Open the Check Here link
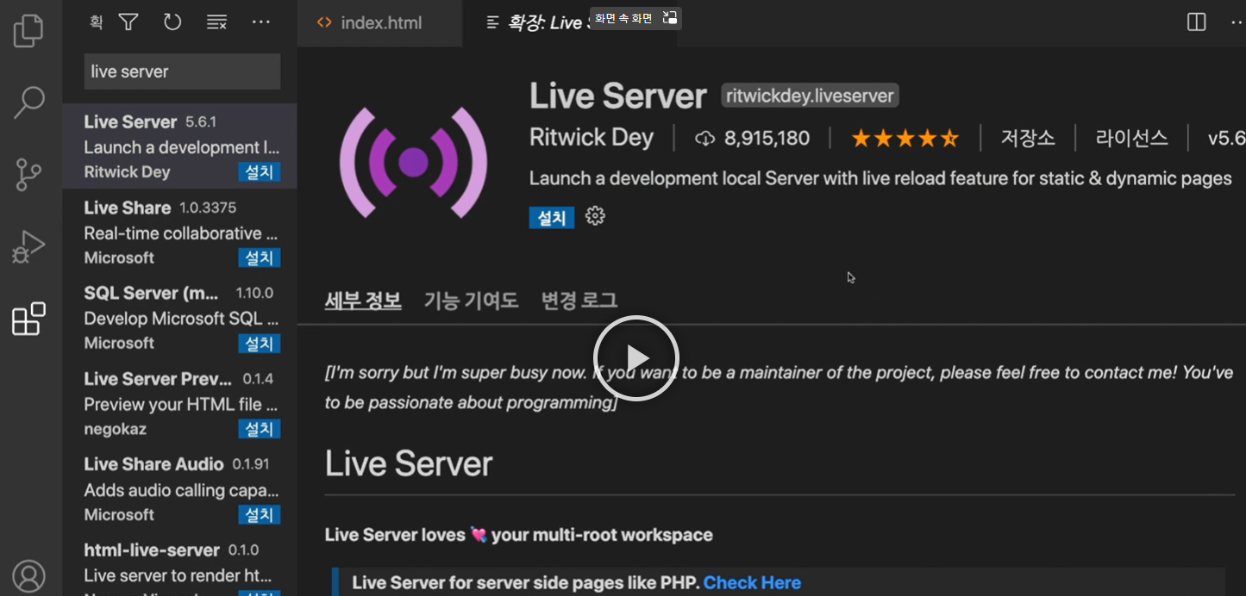 (x=752, y=583)
